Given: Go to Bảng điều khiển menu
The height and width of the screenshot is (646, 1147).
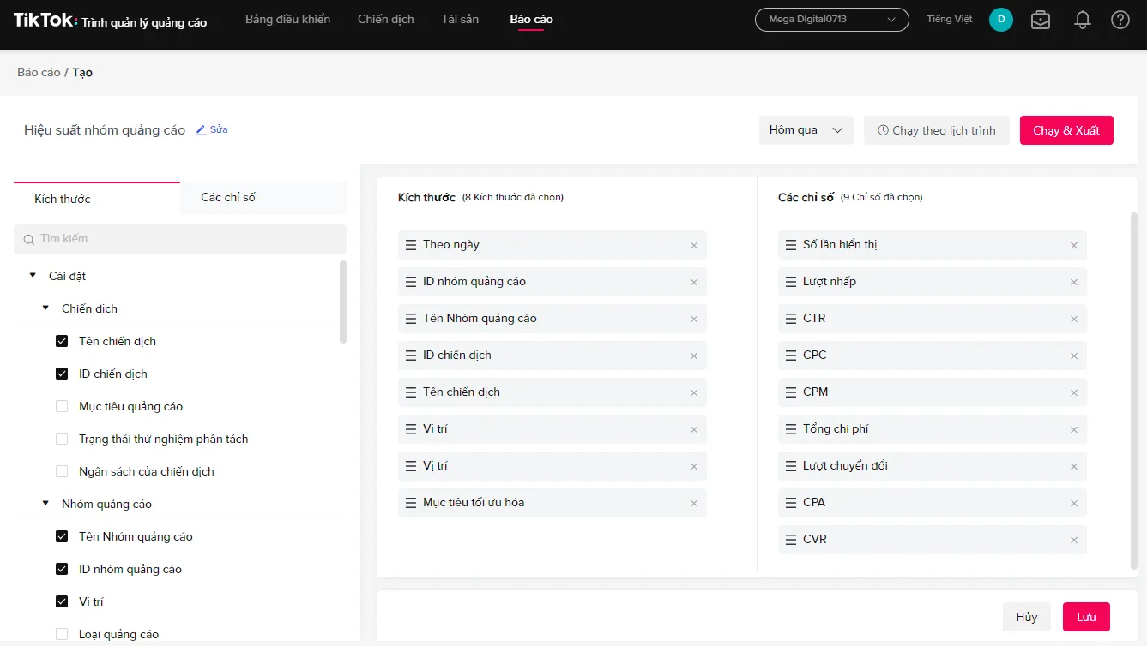Looking at the screenshot, I should click(x=287, y=20).
